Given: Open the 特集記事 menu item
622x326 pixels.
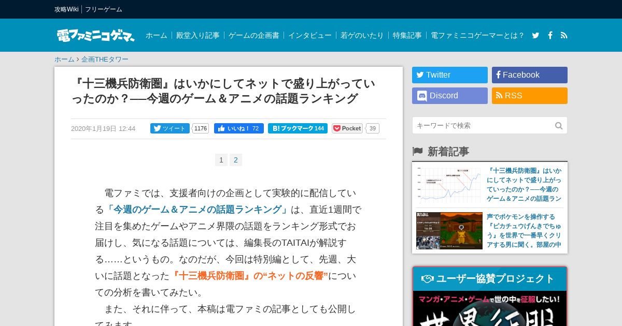Looking at the screenshot, I should [407, 35].
